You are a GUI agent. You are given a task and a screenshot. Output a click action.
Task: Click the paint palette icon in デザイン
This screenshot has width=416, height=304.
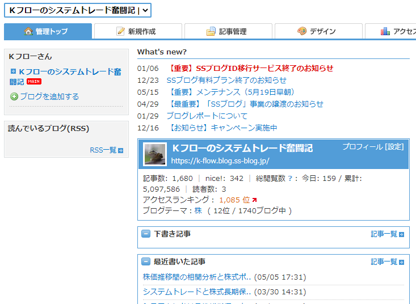(x=302, y=31)
